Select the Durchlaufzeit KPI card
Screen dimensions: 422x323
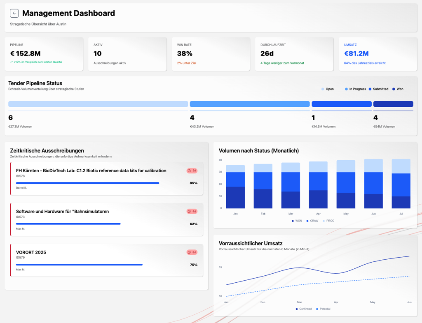294,54
